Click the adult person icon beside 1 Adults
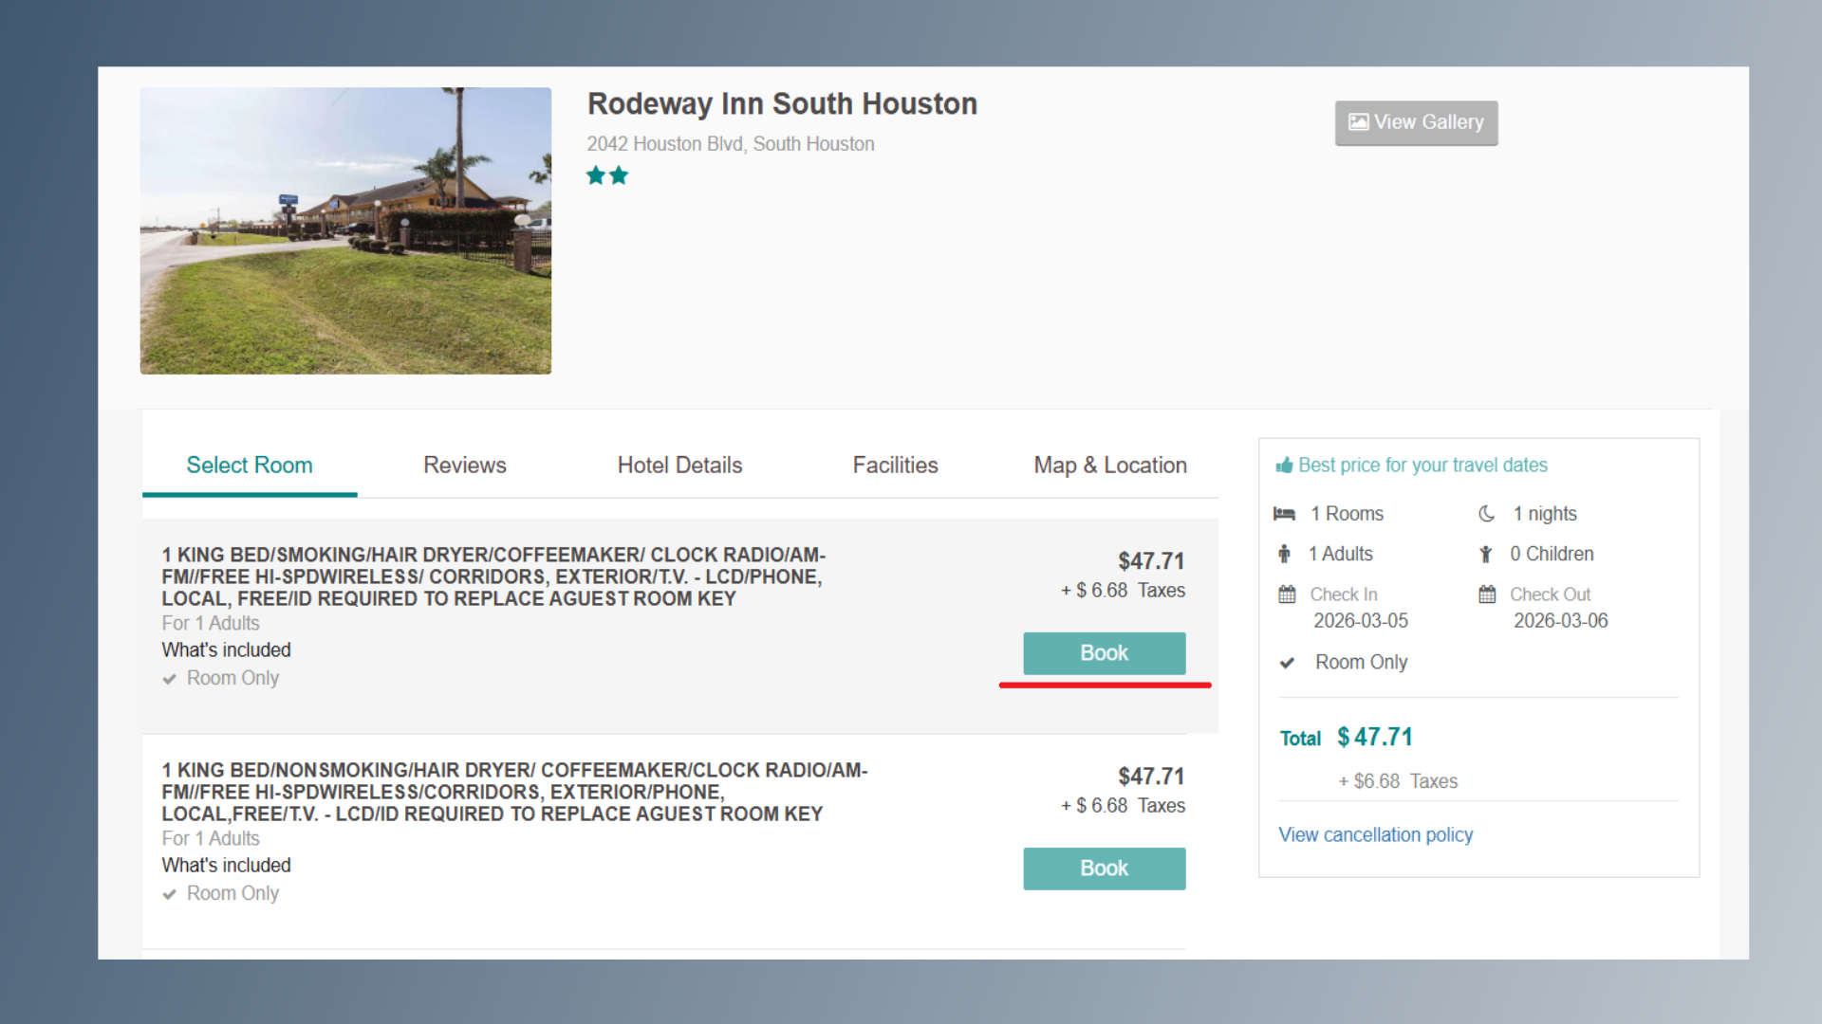This screenshot has height=1024, width=1822. coord(1284,554)
